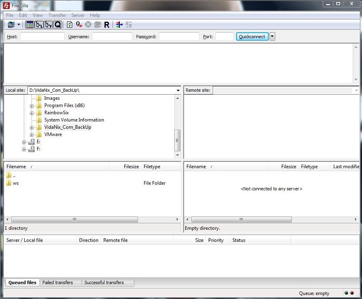Toggle local directory tree display
This screenshot has height=299, width=362.
coord(39,25)
